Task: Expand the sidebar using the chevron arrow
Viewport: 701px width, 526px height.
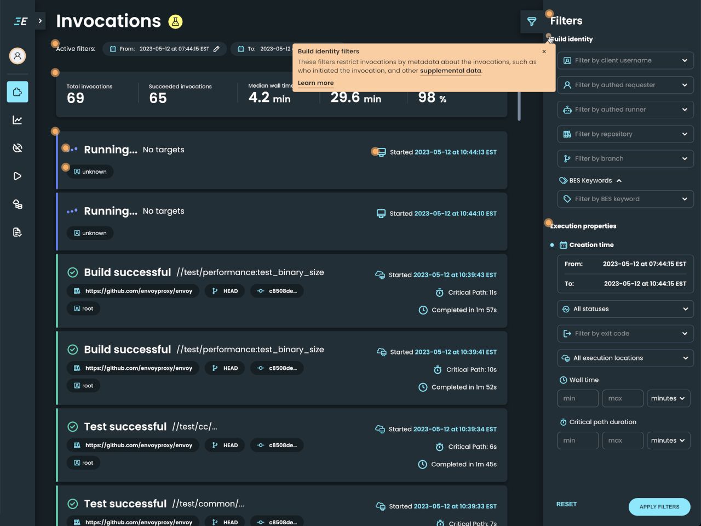Action: (39, 21)
